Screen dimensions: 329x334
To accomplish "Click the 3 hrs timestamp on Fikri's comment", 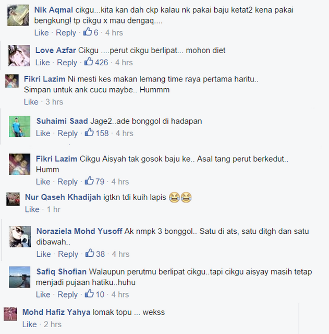I will (x=54, y=102).
